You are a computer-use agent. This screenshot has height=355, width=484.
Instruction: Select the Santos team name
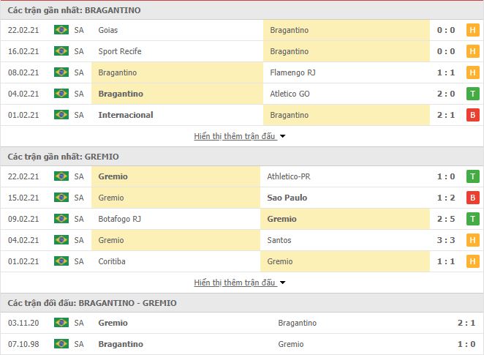tap(279, 240)
